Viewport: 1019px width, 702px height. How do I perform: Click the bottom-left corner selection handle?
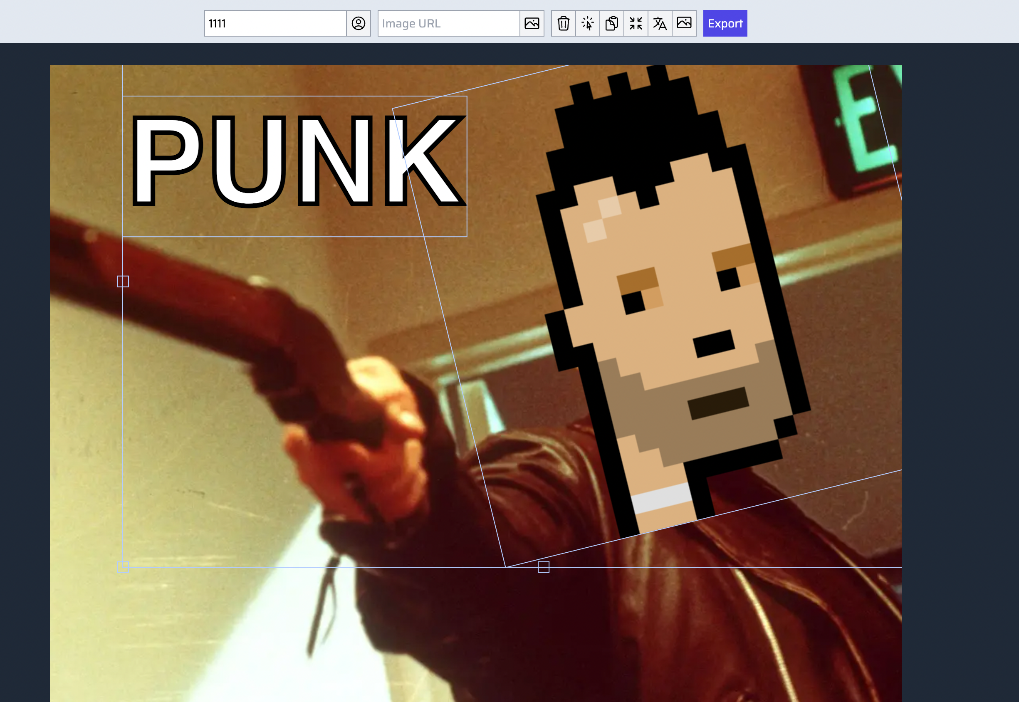click(x=123, y=567)
